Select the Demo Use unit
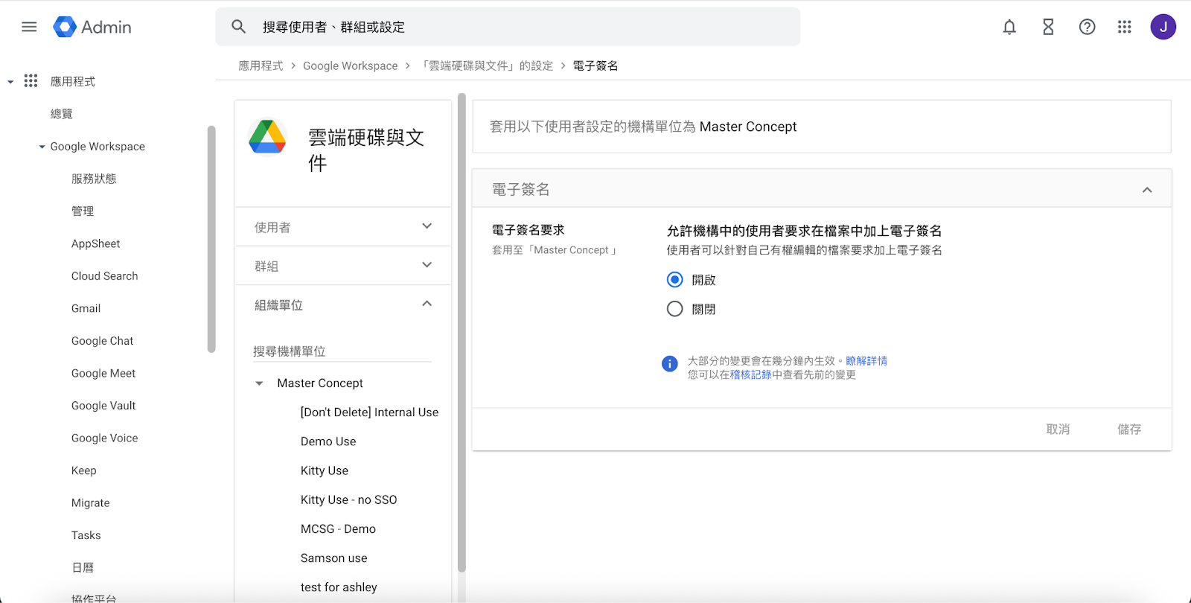 coord(328,441)
